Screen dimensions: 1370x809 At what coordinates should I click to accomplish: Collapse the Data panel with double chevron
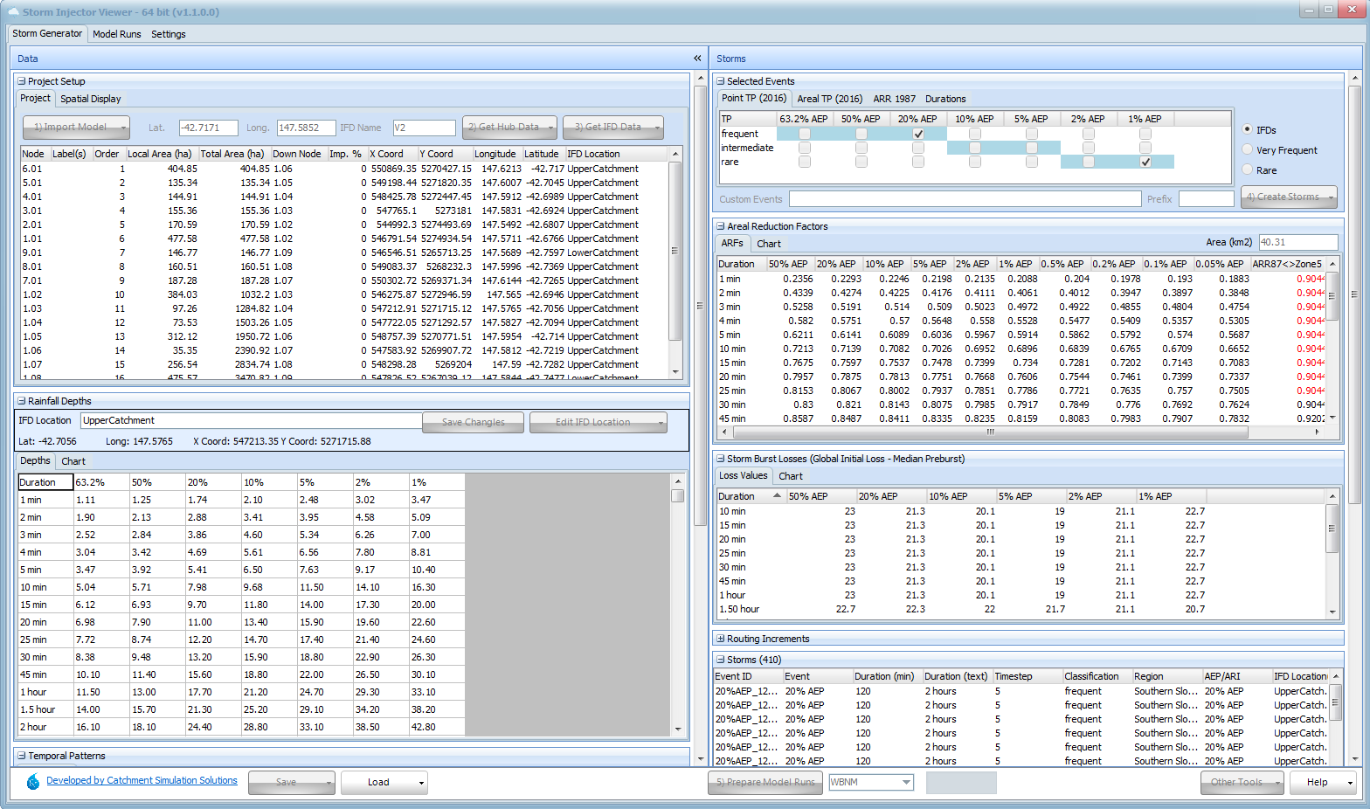pyautogui.click(x=697, y=59)
